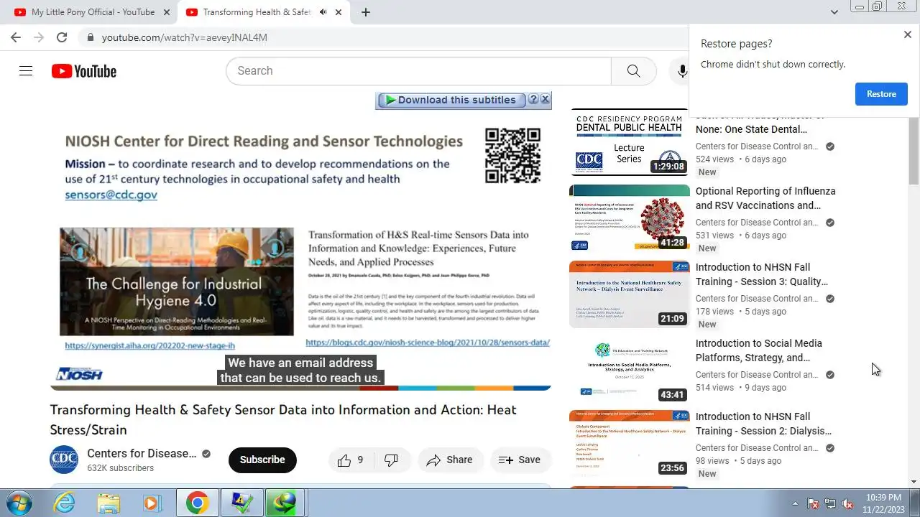Focus the YouTube search box
Screen dimensions: 920x517
pyautogui.click(x=419, y=71)
